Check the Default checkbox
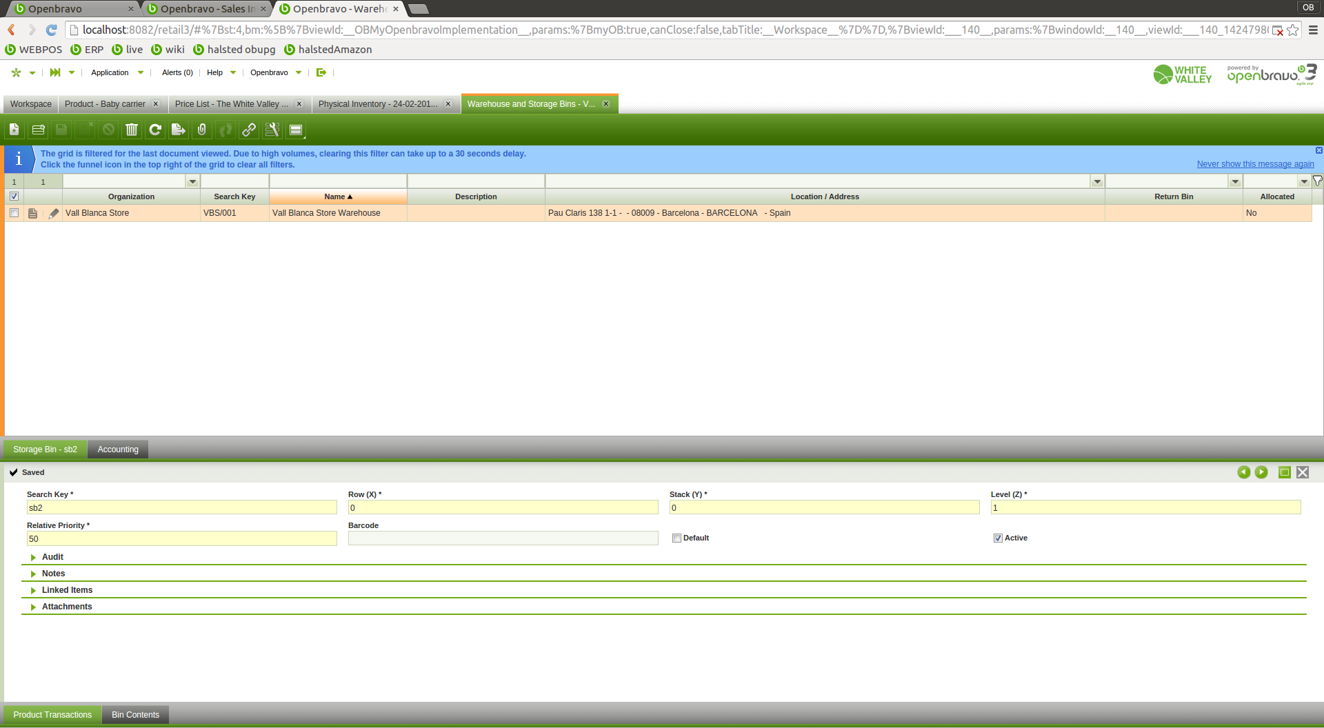Screen dimensions: 1324x728 coord(676,538)
